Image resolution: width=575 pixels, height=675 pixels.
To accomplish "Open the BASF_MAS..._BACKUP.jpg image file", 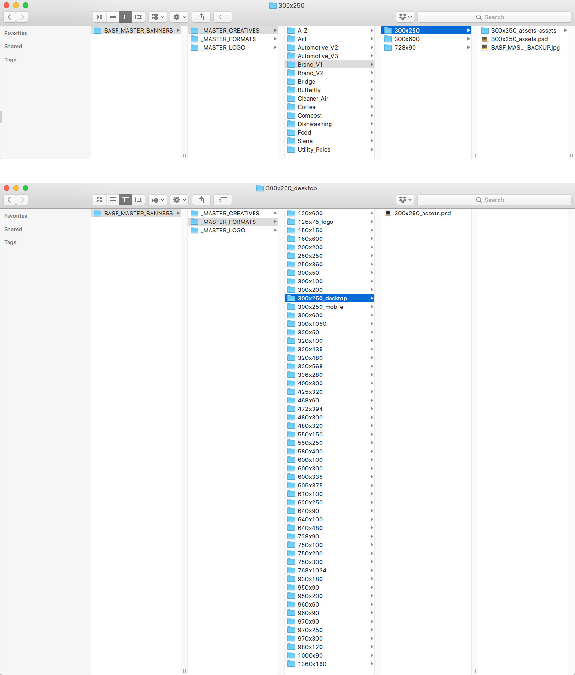I will pyautogui.click(x=525, y=48).
